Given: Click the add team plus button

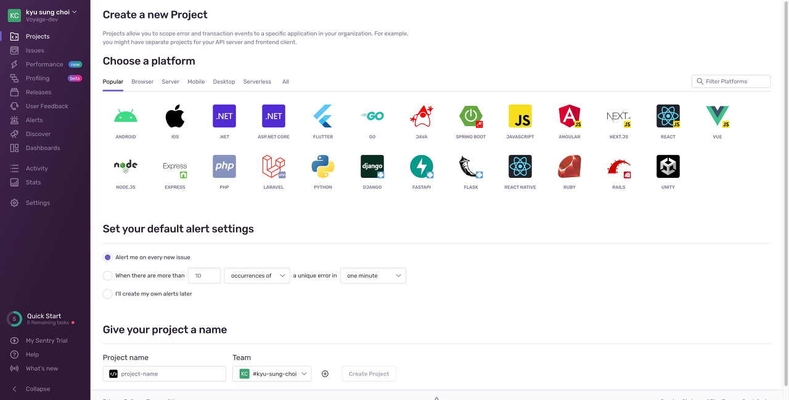Looking at the screenshot, I should click(325, 374).
